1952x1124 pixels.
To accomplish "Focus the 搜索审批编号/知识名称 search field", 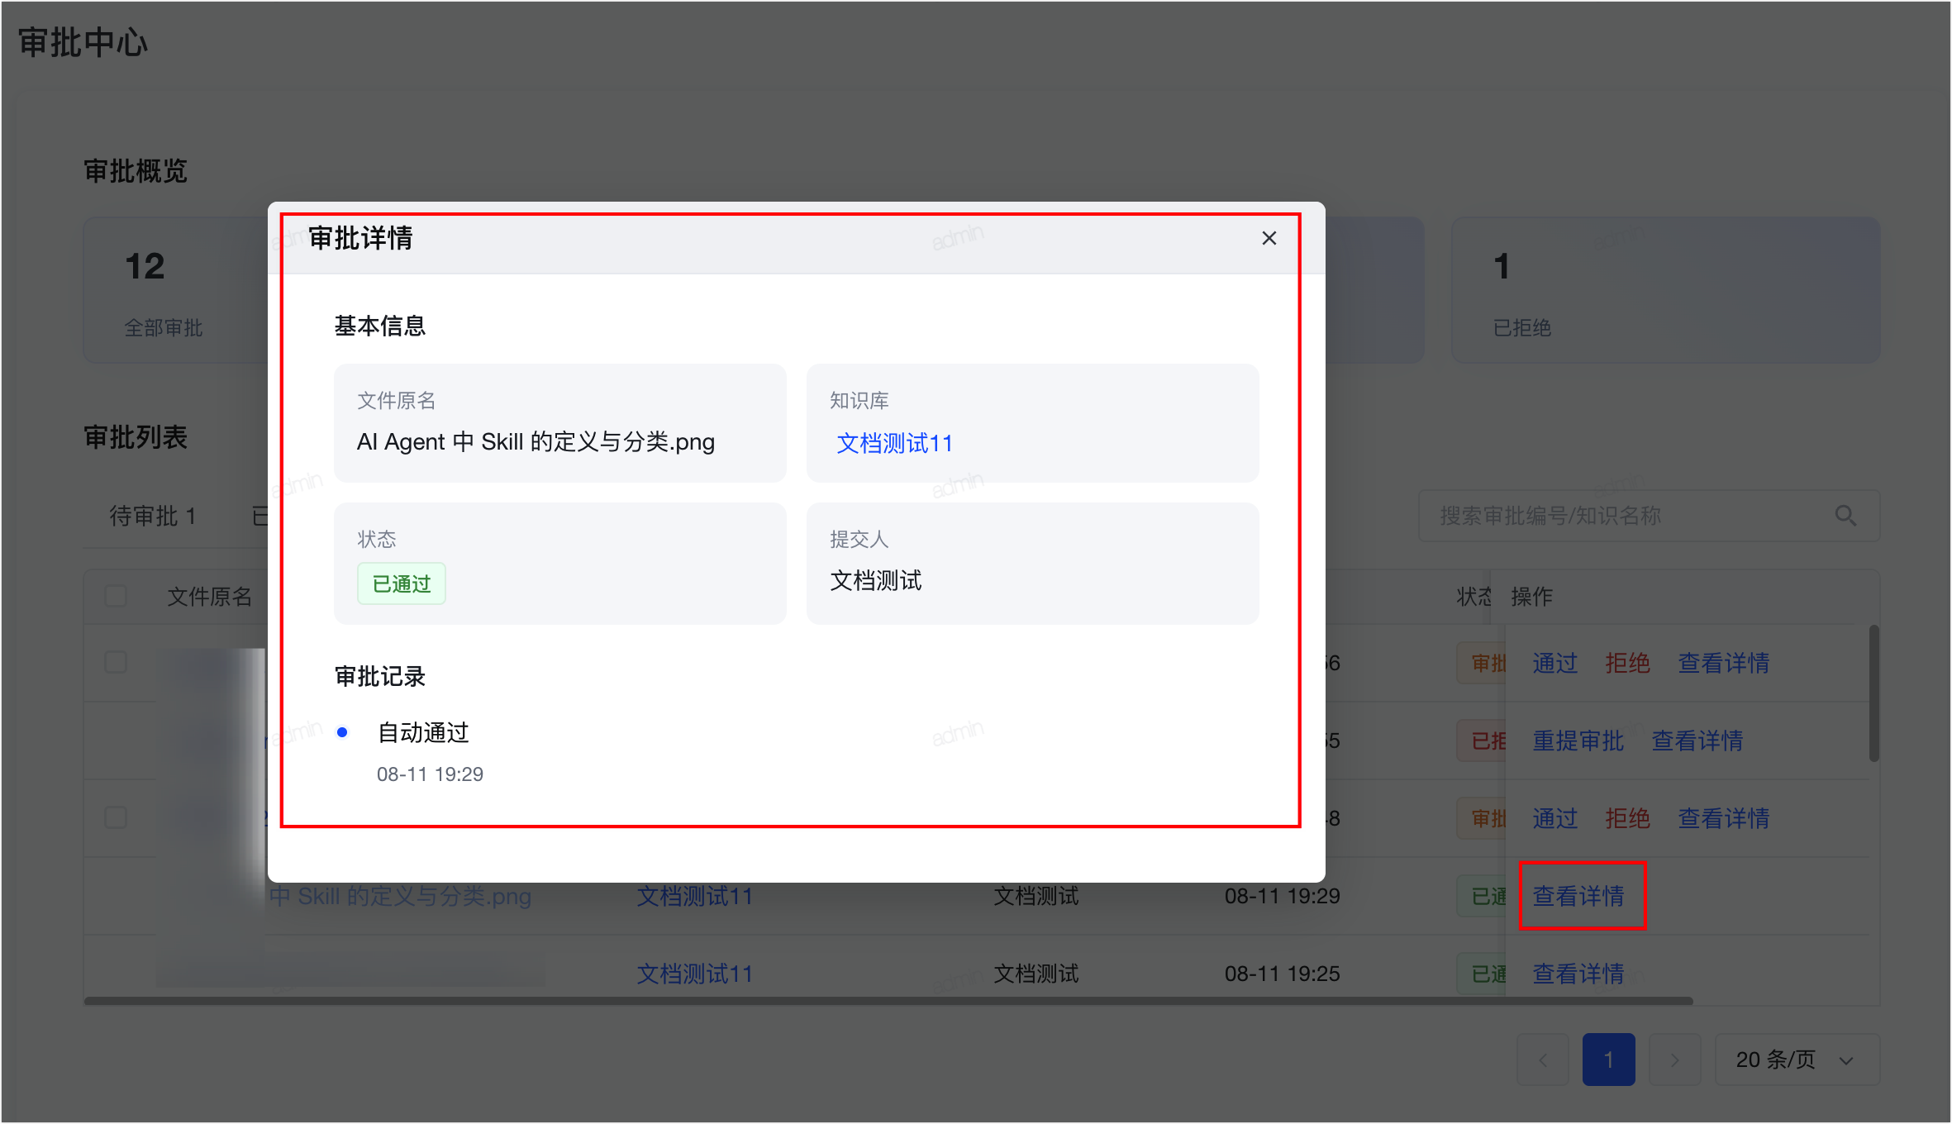I will 1649,516.
